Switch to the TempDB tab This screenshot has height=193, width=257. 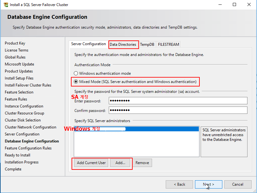click(147, 45)
